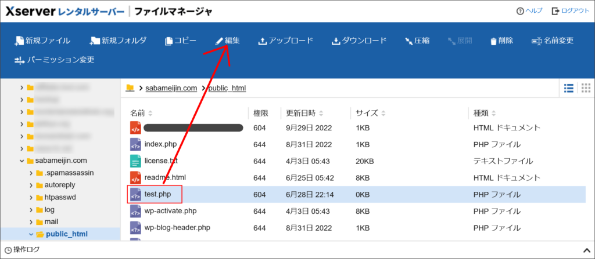Image resolution: width=595 pixels, height=259 pixels.
Task: Expand the log folder
Action: 31,209
